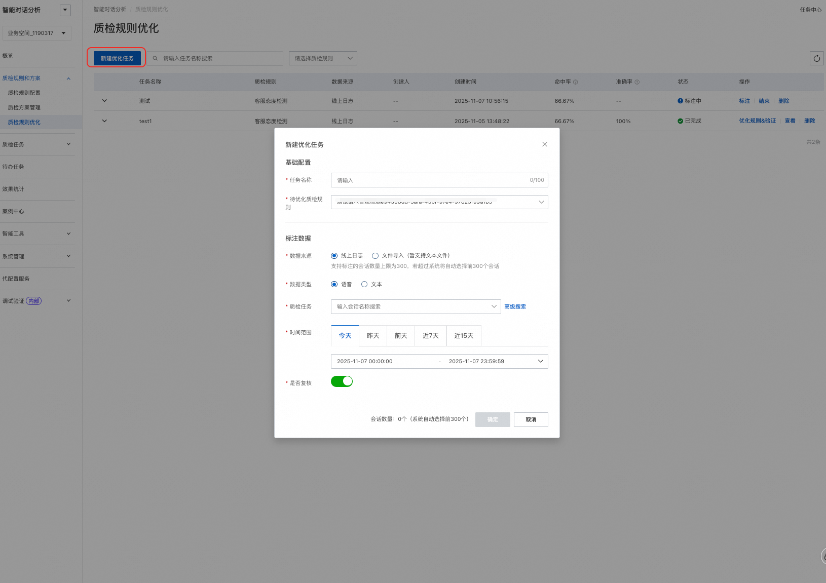This screenshot has height=583, width=826.
Task: Choose 文本 data type radio
Action: point(364,284)
